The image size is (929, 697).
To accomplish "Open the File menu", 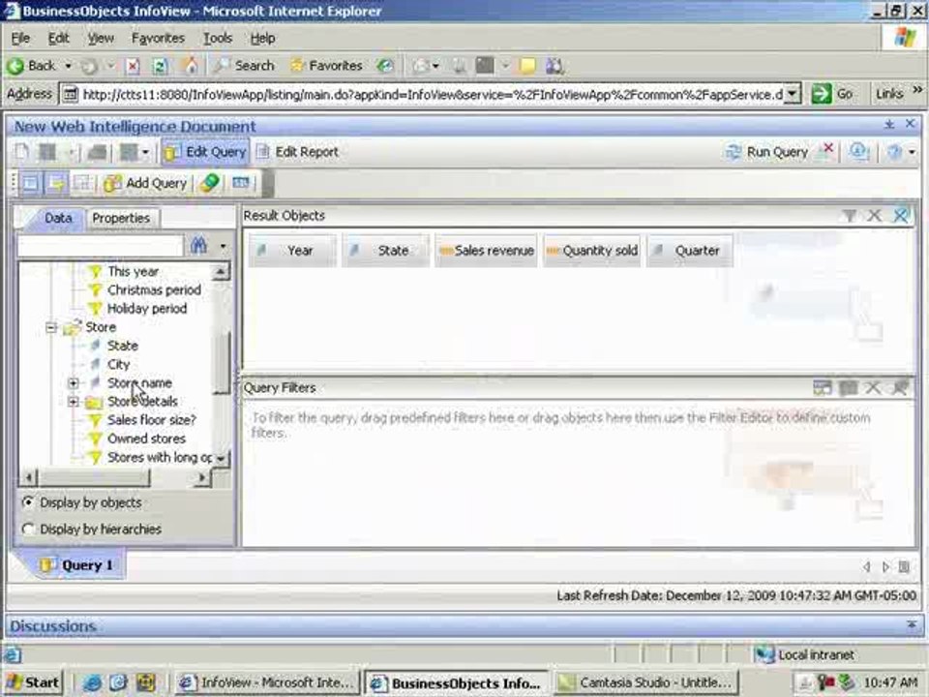I will point(20,38).
